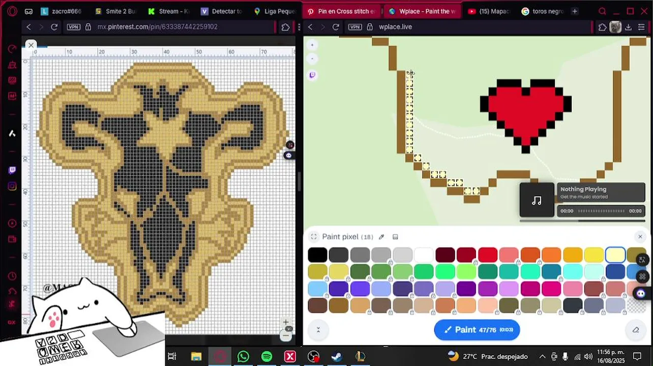
Task: Choose the dark gray swatch
Action: [x=339, y=255]
